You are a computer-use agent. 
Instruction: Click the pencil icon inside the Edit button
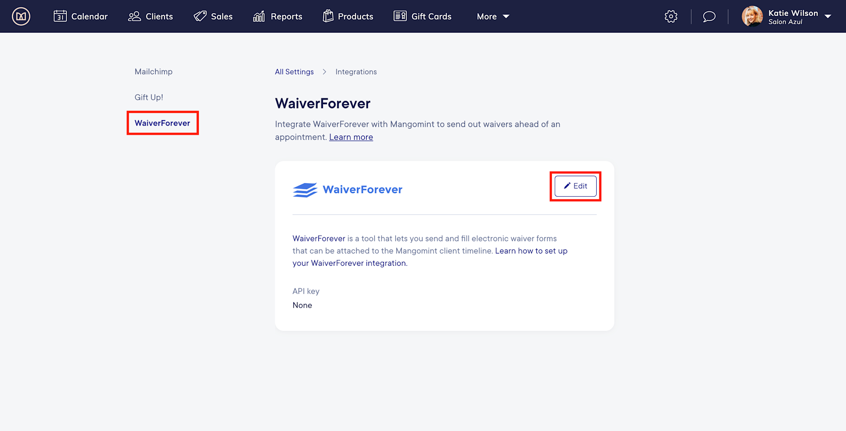point(566,186)
